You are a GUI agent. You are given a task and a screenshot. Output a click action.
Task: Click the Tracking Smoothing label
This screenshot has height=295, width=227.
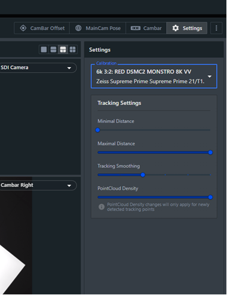click(119, 166)
